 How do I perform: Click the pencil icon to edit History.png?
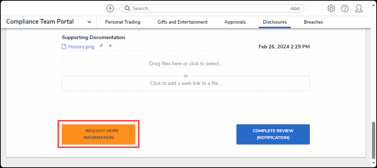pyautogui.click(x=101, y=45)
